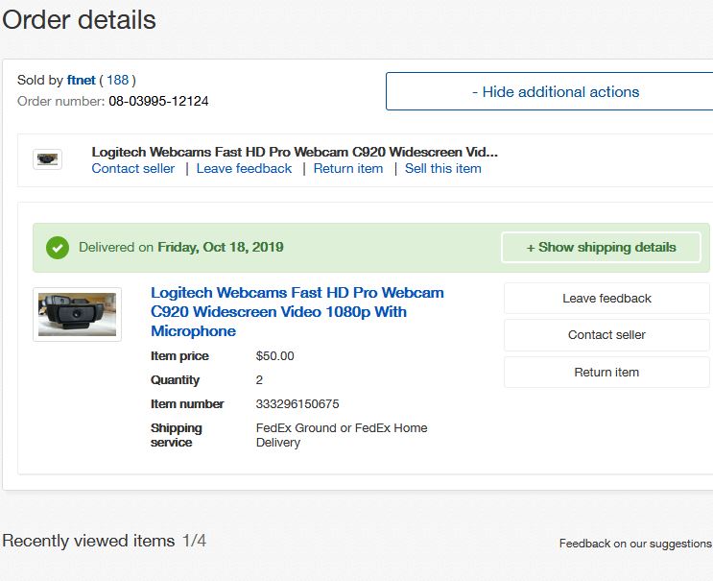Click the green delivered checkmark icon

58,248
